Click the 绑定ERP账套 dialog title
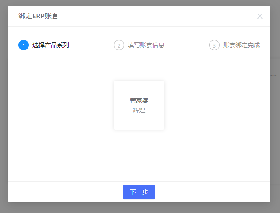 point(38,16)
